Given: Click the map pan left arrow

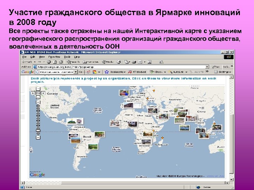Looking at the screenshot, I should click(33, 93).
